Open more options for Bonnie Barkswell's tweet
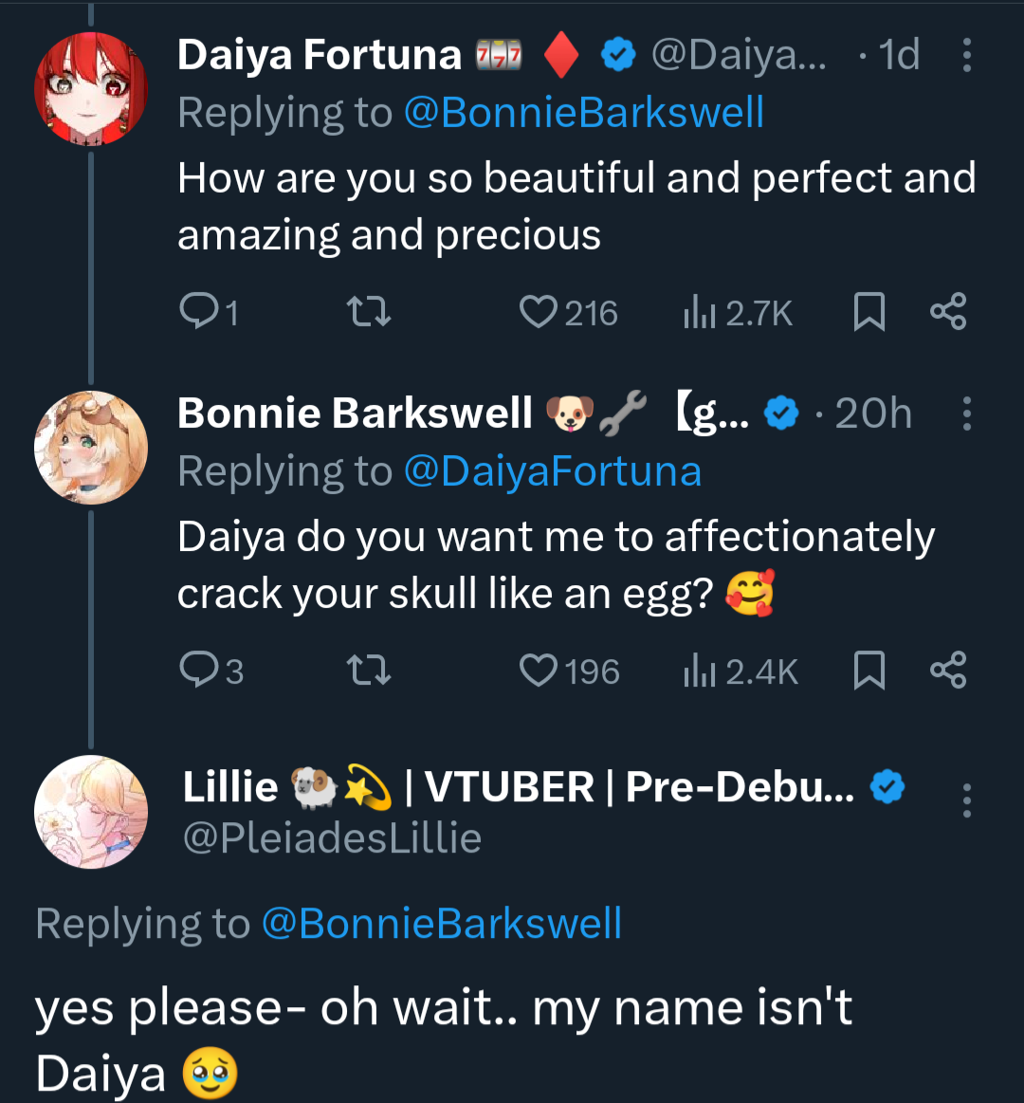The width and height of the screenshot is (1024, 1103). pyautogui.click(x=966, y=414)
